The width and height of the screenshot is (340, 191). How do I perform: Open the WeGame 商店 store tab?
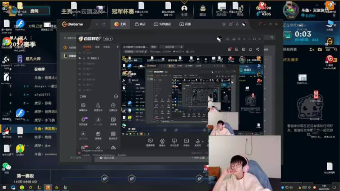click(140, 24)
